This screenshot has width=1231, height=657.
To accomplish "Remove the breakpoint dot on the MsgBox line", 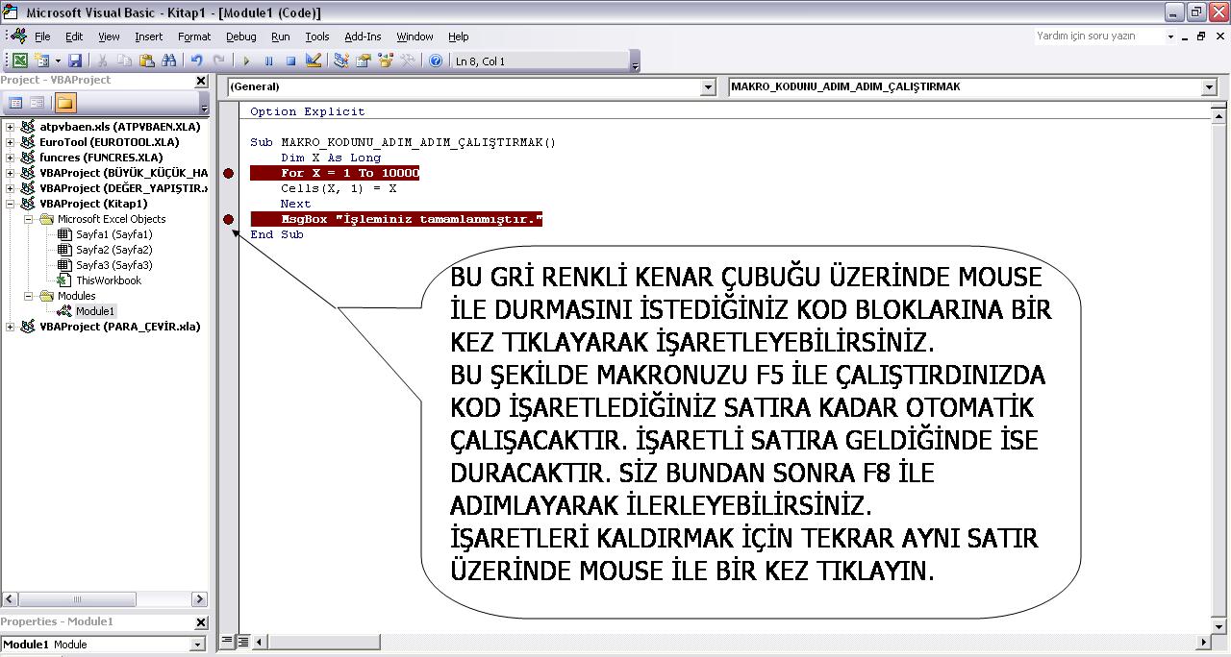I will pos(228,219).
